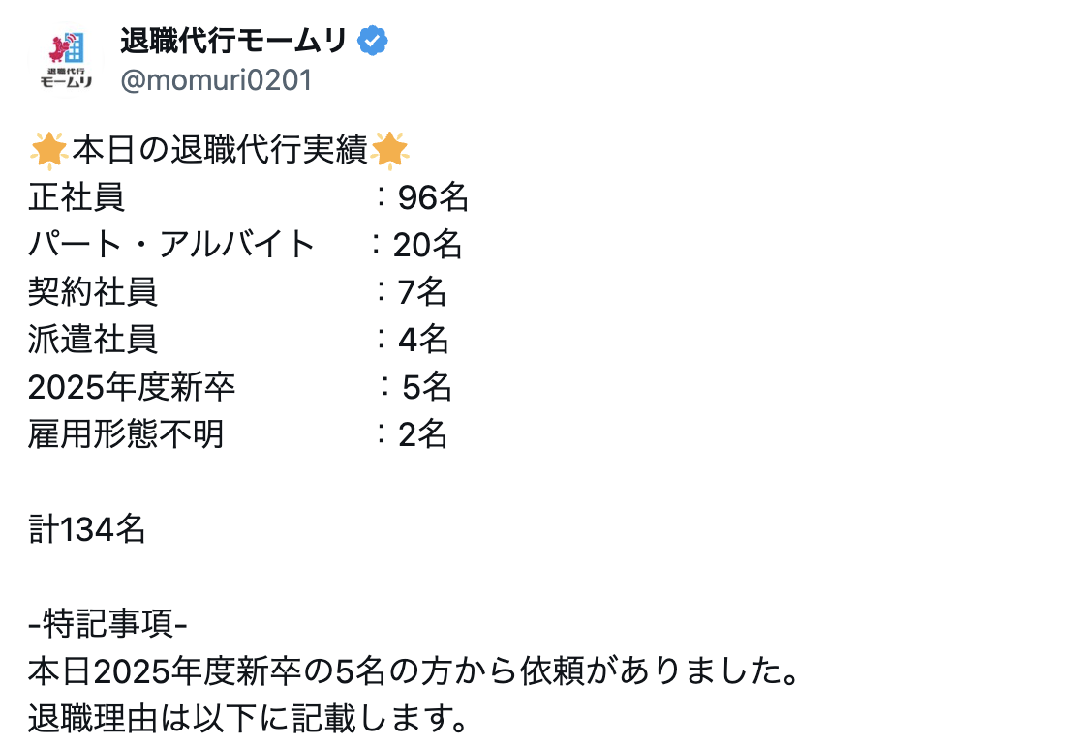
Task: Open the display name 退職代行モームリ
Action: click(234, 41)
